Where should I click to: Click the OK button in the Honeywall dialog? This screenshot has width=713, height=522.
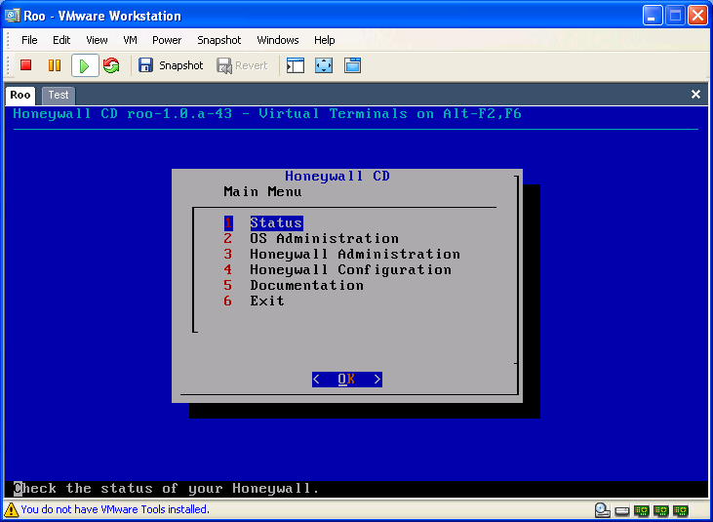[347, 380]
